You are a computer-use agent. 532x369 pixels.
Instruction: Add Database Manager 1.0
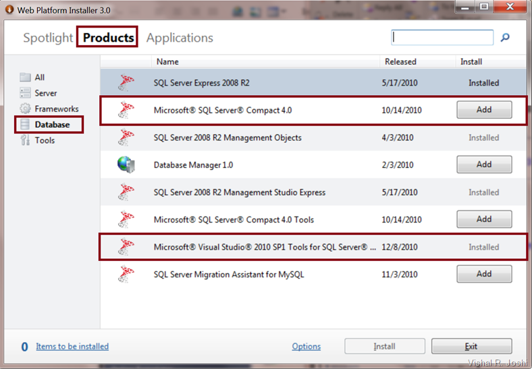tap(484, 165)
